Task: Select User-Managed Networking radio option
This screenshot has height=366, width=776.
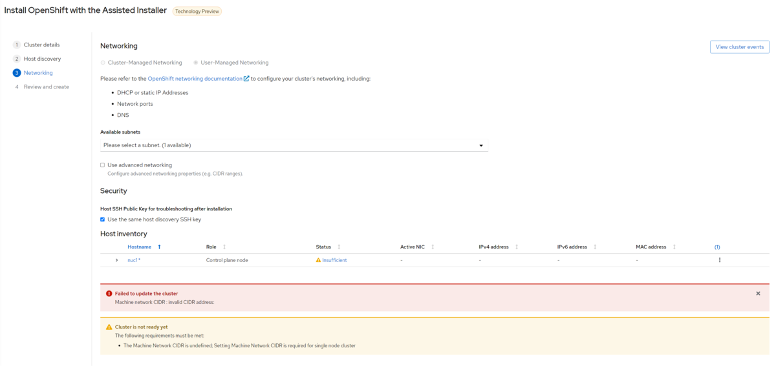Action: coord(196,63)
